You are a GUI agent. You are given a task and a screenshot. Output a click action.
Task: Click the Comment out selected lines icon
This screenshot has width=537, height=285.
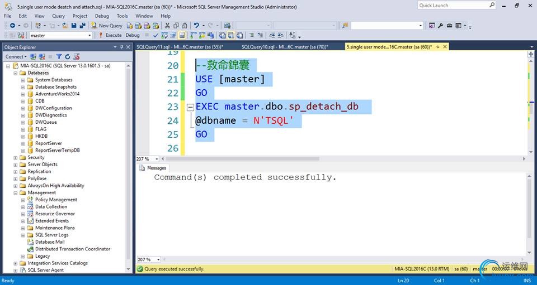[x=251, y=35]
